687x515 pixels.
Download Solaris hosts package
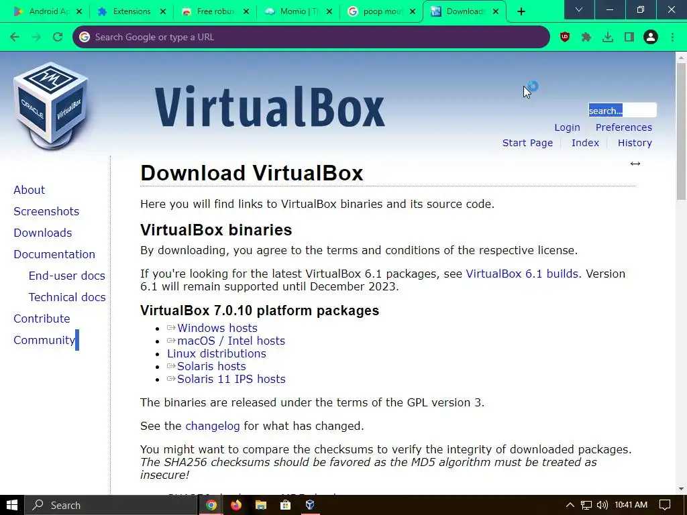coord(211,366)
